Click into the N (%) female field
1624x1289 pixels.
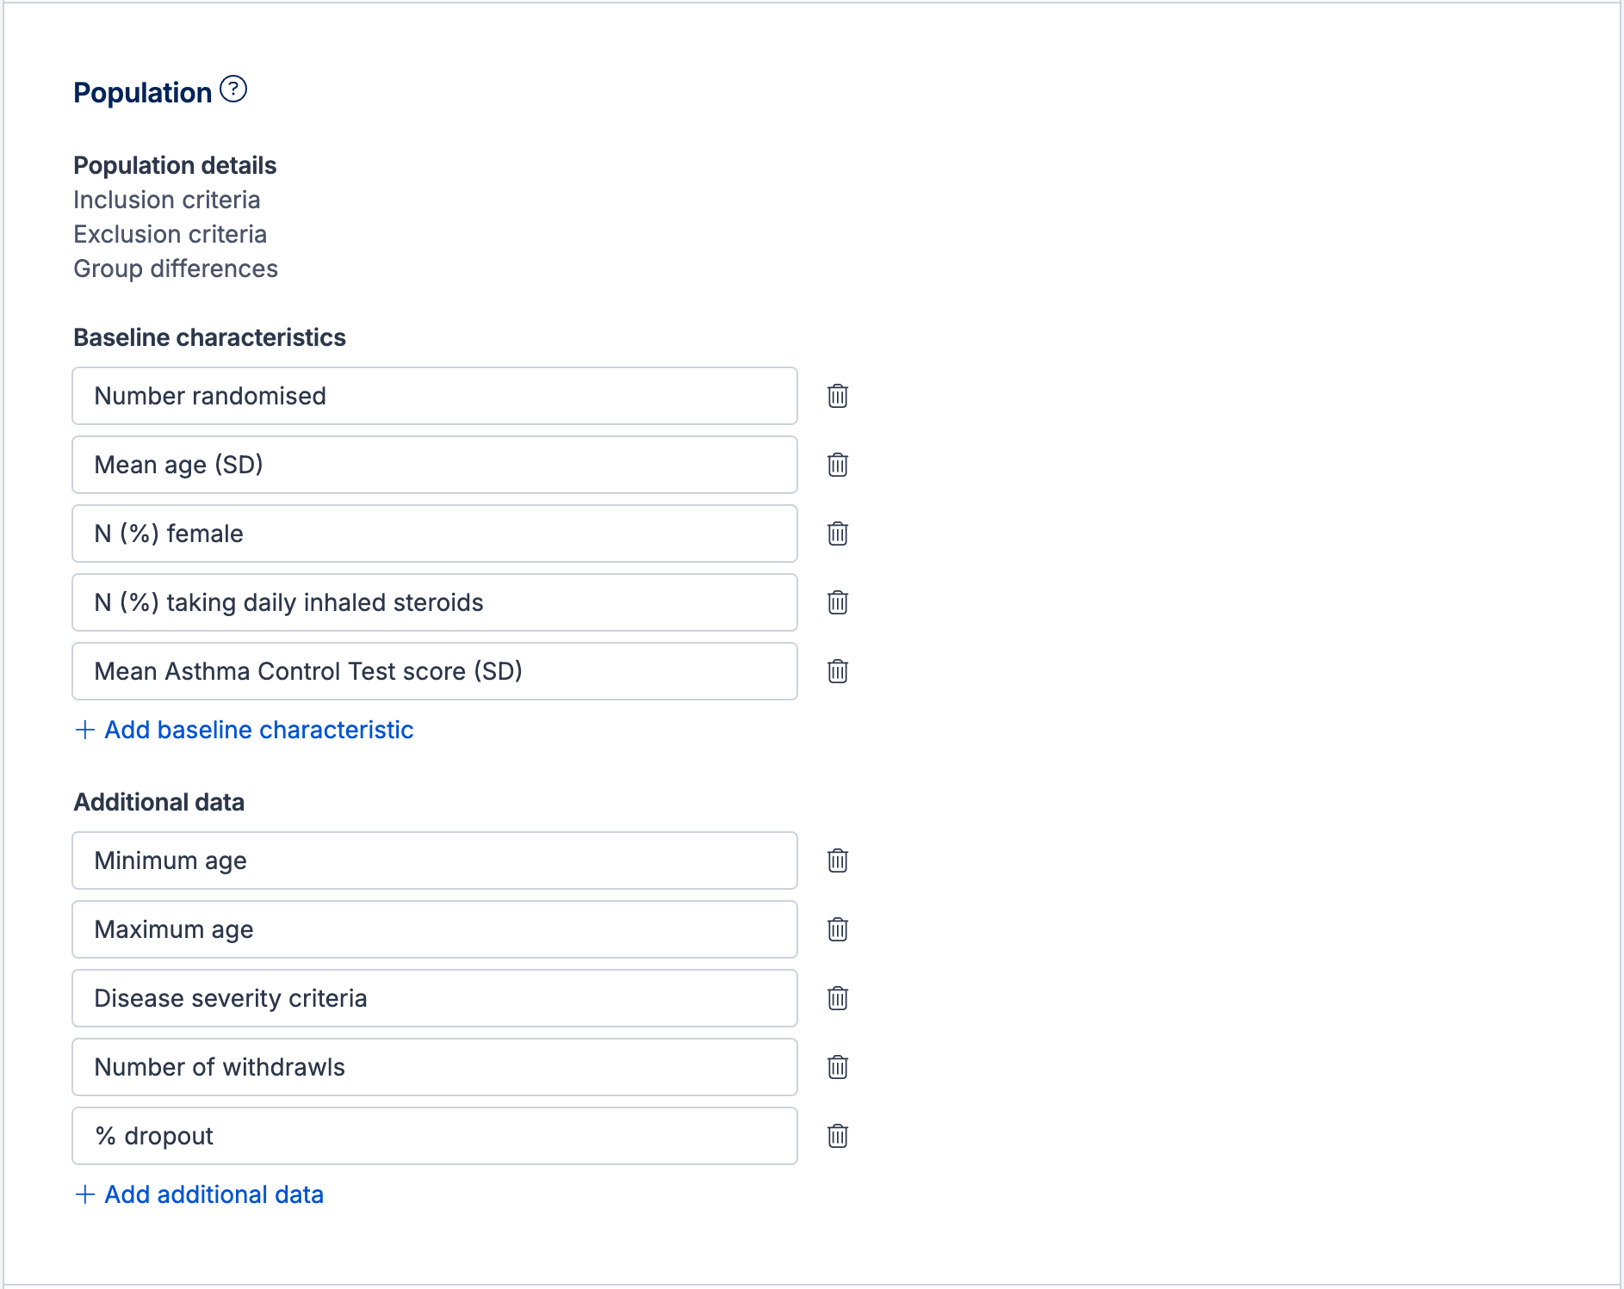(435, 533)
